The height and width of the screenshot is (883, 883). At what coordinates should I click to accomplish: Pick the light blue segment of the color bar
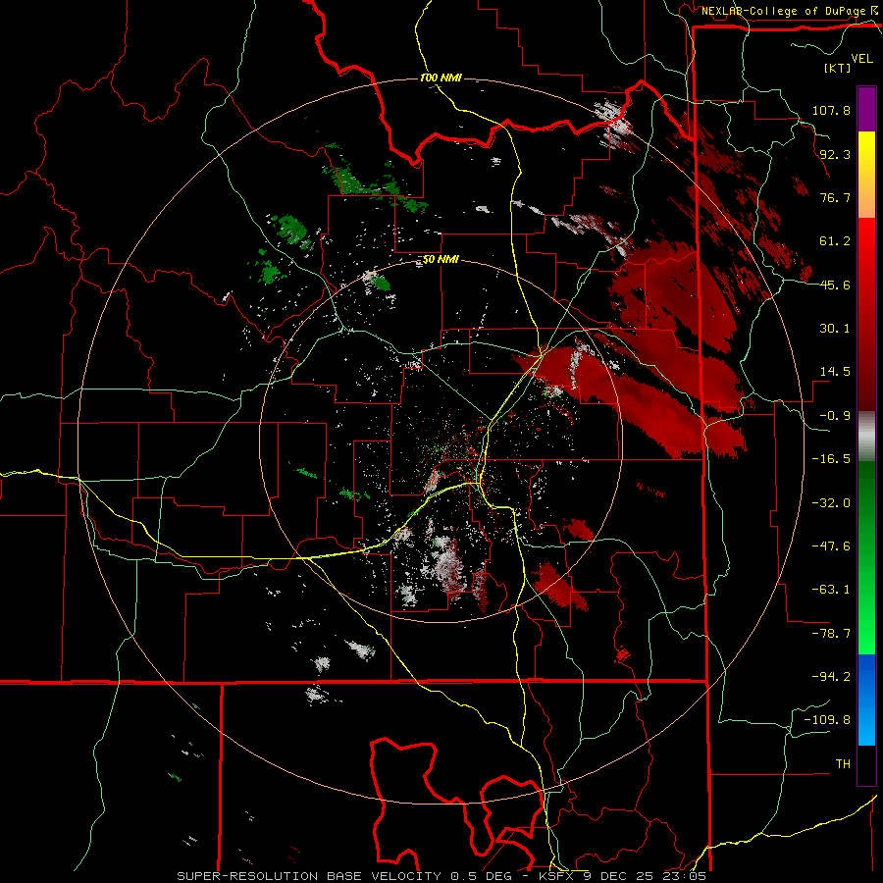866,724
